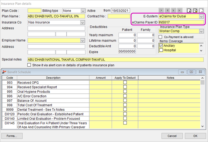The height and width of the screenshot is (142, 208).
Task: Tick the Hospital coverage checkbox
Action: (x=161, y=50)
